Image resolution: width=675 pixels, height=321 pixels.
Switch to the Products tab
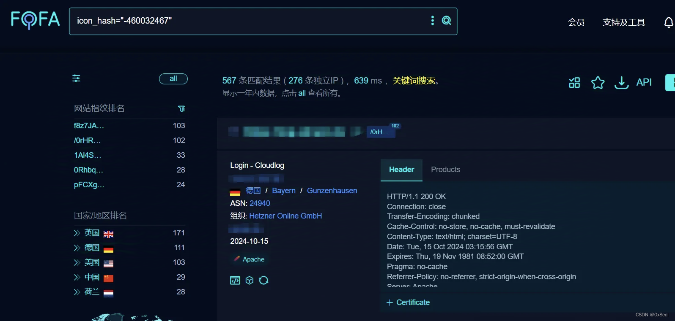click(445, 170)
